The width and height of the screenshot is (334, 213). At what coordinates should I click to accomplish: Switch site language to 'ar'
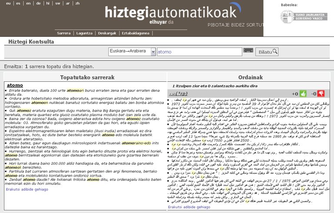tap(68, 3)
